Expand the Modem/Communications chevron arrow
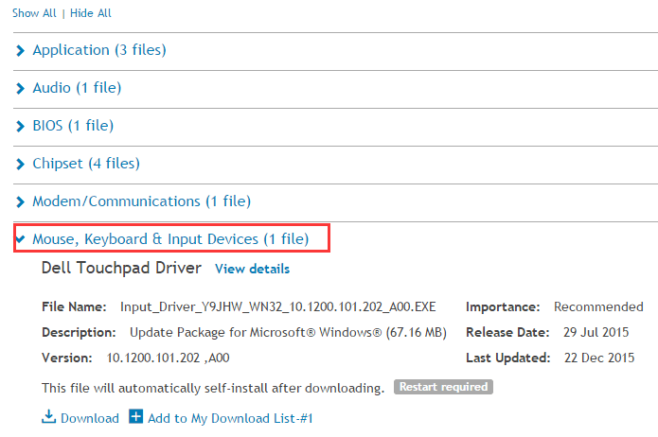The height and width of the screenshot is (437, 658). (x=20, y=201)
